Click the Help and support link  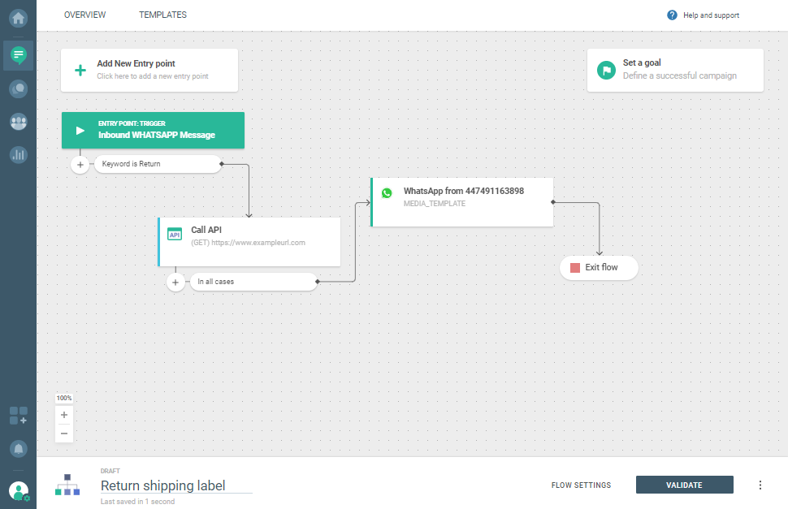pyautogui.click(x=704, y=15)
